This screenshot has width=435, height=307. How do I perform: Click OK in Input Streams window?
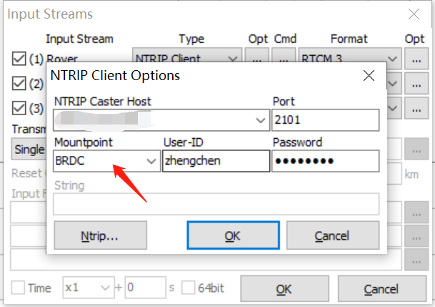click(284, 288)
